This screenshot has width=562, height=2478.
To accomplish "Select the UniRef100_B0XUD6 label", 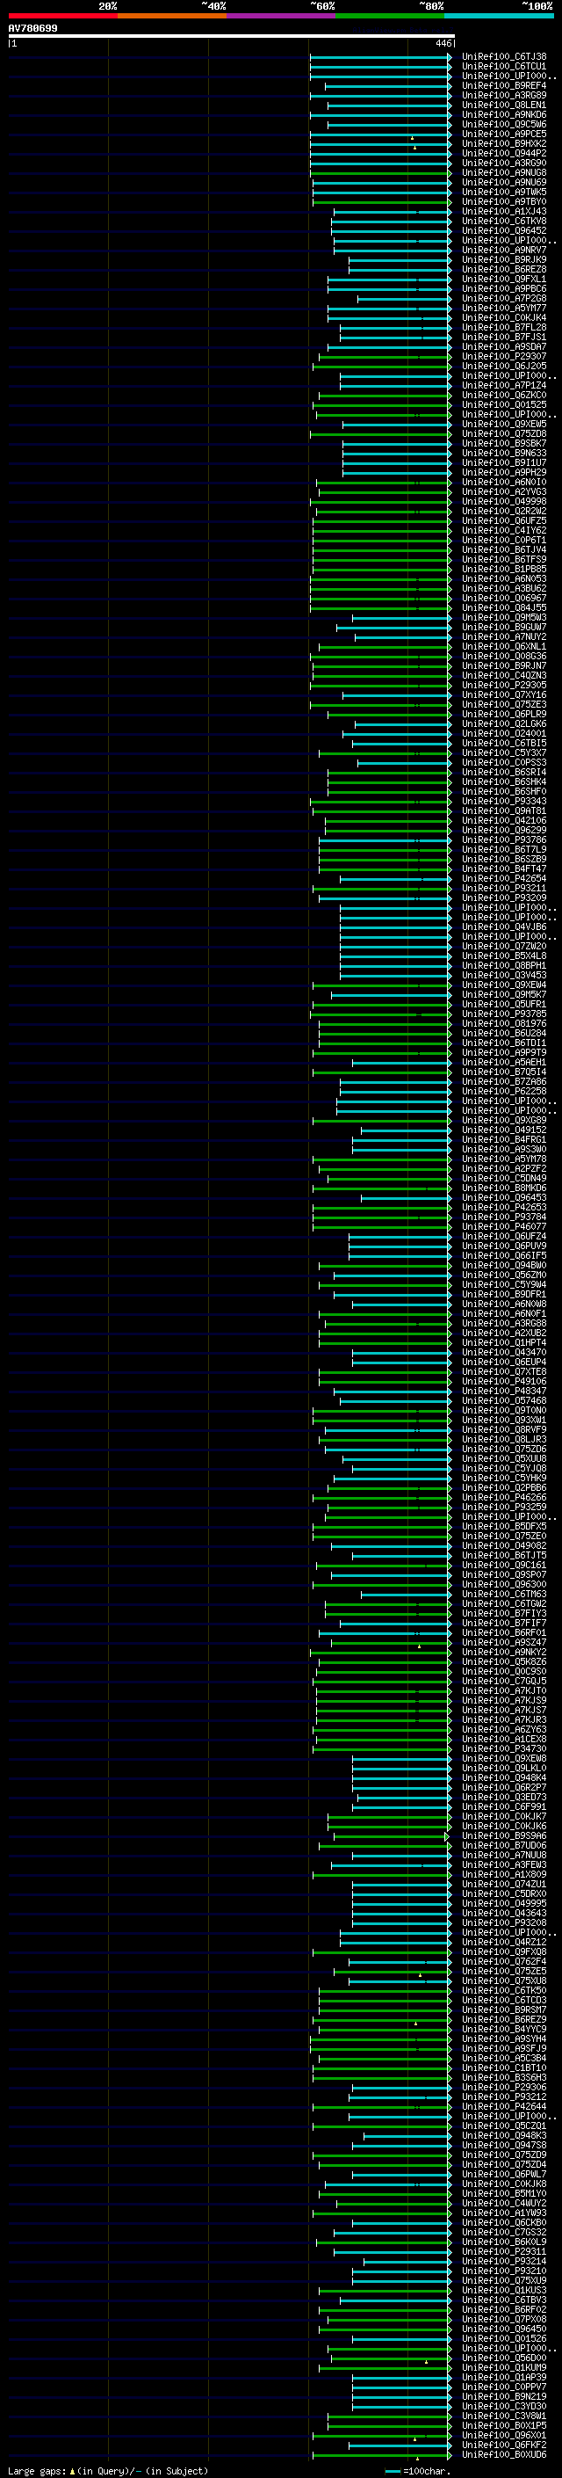I will point(504,2454).
